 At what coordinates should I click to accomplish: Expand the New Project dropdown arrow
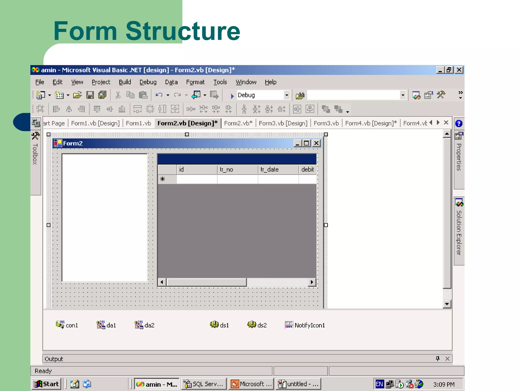coord(49,95)
